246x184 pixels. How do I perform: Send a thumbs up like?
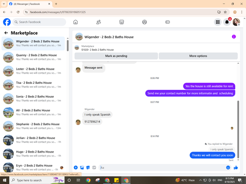click(x=236, y=167)
